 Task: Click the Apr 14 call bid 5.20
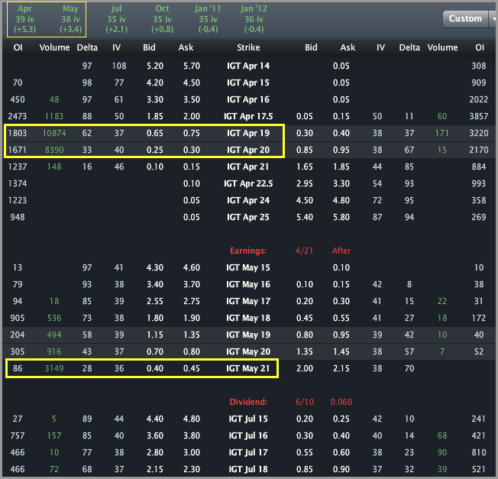click(155, 66)
